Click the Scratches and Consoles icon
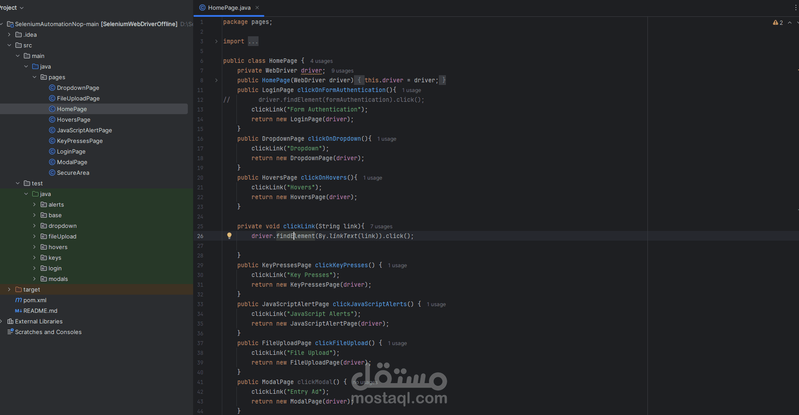799x415 pixels. tap(11, 332)
